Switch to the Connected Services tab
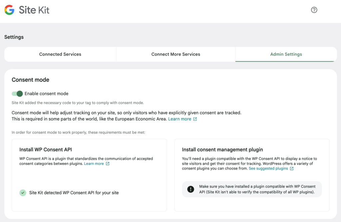This screenshot has width=341, height=222. coord(60,54)
